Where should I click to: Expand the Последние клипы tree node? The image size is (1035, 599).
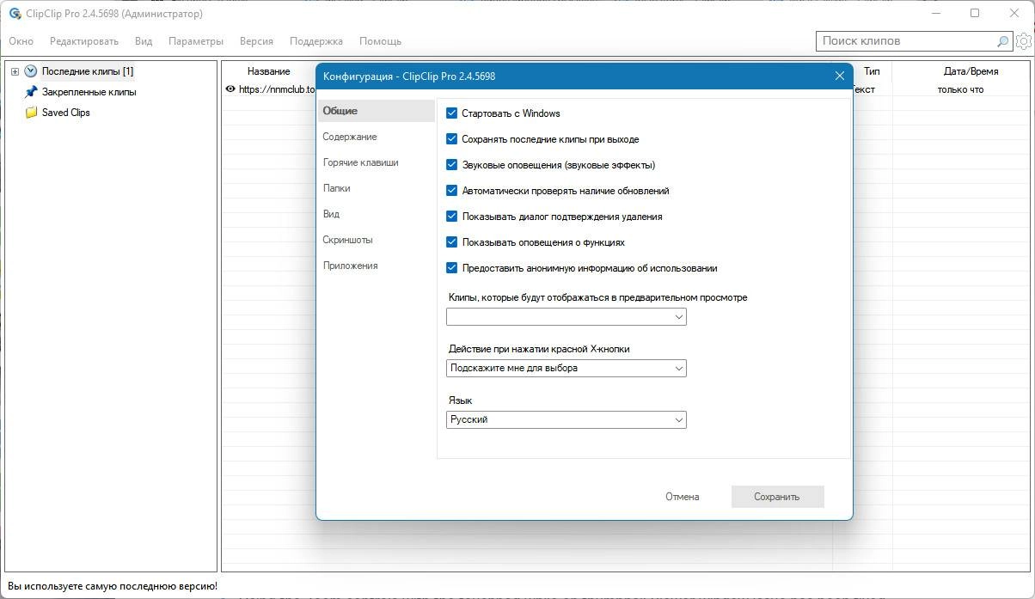tap(15, 71)
